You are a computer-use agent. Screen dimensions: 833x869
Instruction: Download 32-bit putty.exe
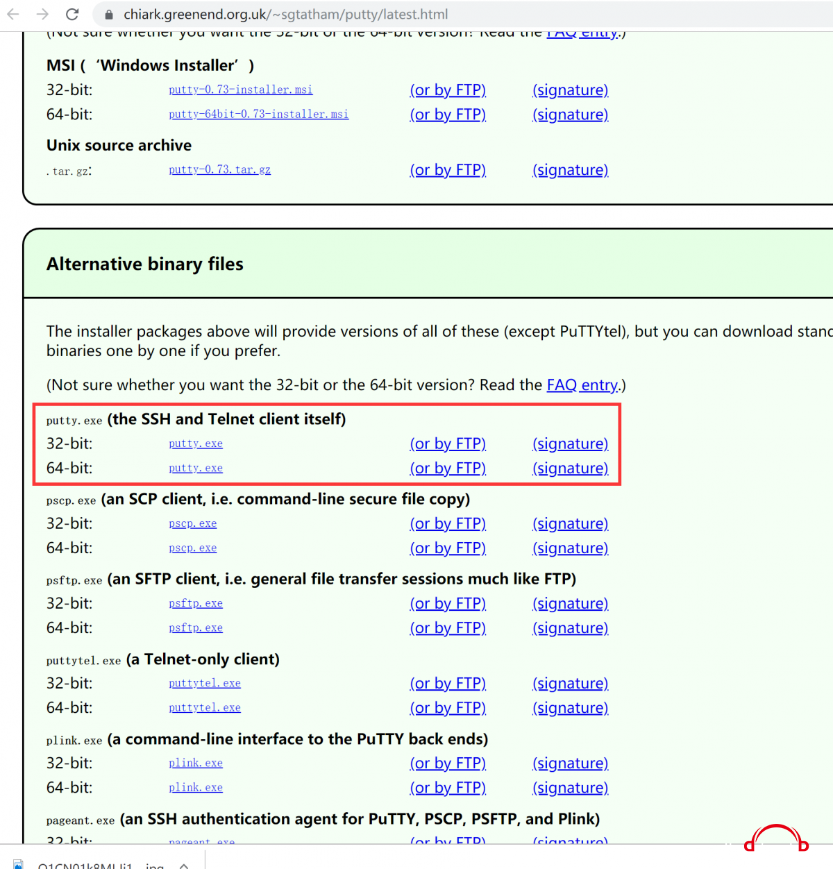(196, 444)
